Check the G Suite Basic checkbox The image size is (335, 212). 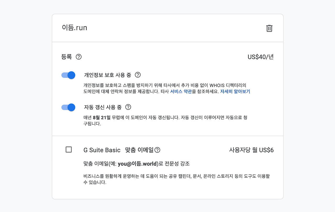[69, 149]
